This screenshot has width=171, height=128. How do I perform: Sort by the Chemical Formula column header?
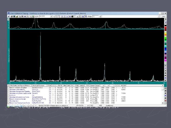click(x=40, y=86)
